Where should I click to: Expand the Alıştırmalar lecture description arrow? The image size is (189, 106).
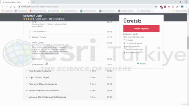tap(44, 59)
